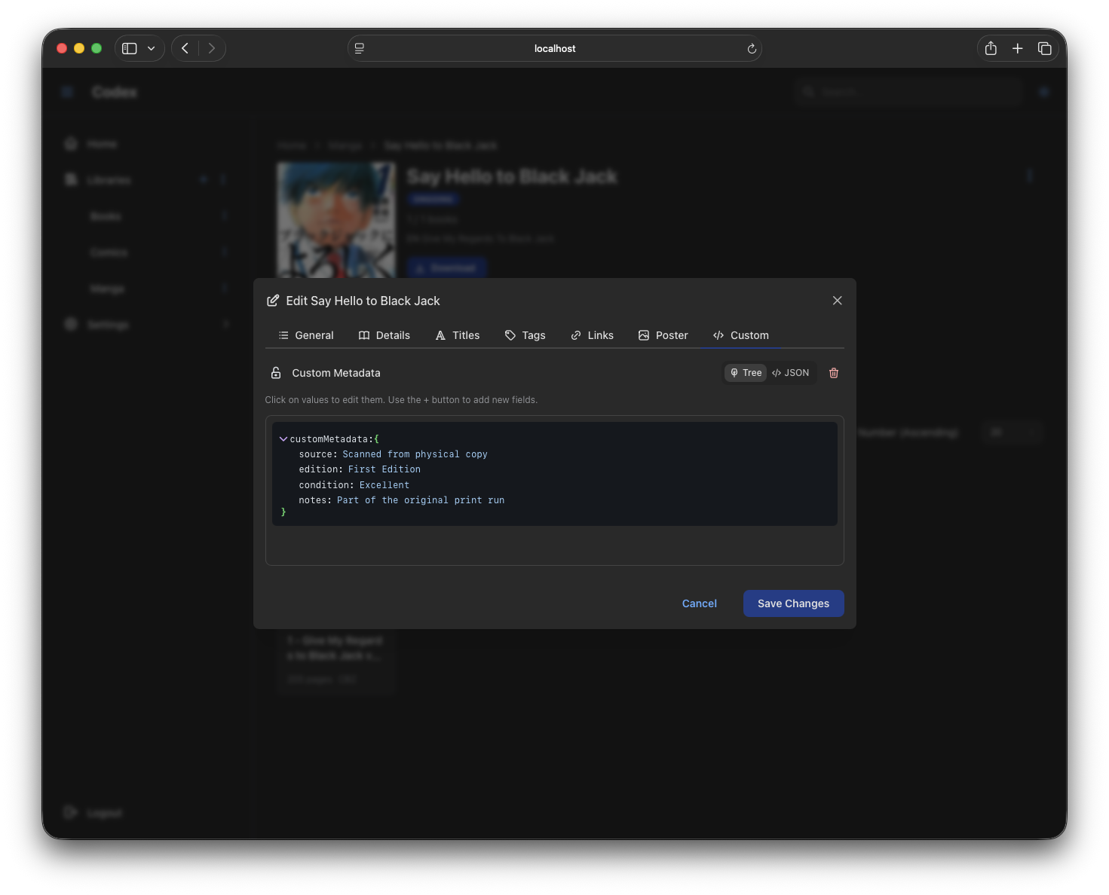The width and height of the screenshot is (1109, 895).
Task: Click the plus icon to add a new library
Action: [203, 179]
